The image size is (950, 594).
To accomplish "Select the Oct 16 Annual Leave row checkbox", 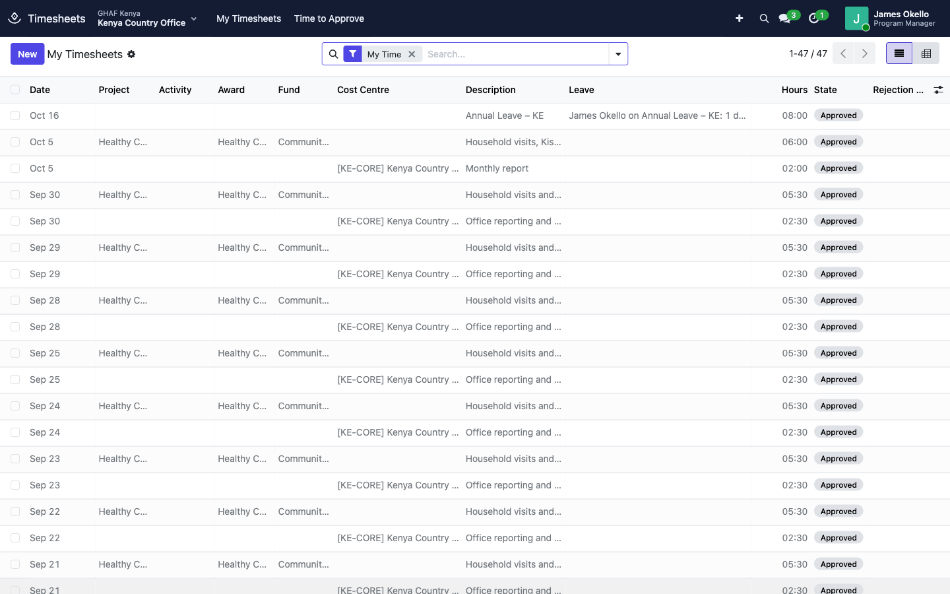I will pos(15,115).
